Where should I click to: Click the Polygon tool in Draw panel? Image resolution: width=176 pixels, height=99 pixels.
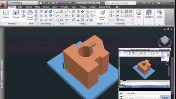[57, 20]
